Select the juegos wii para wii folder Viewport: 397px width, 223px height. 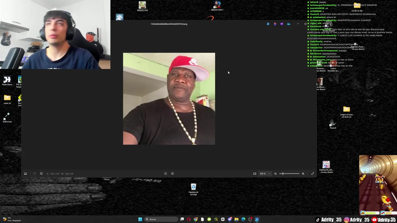click(346, 112)
